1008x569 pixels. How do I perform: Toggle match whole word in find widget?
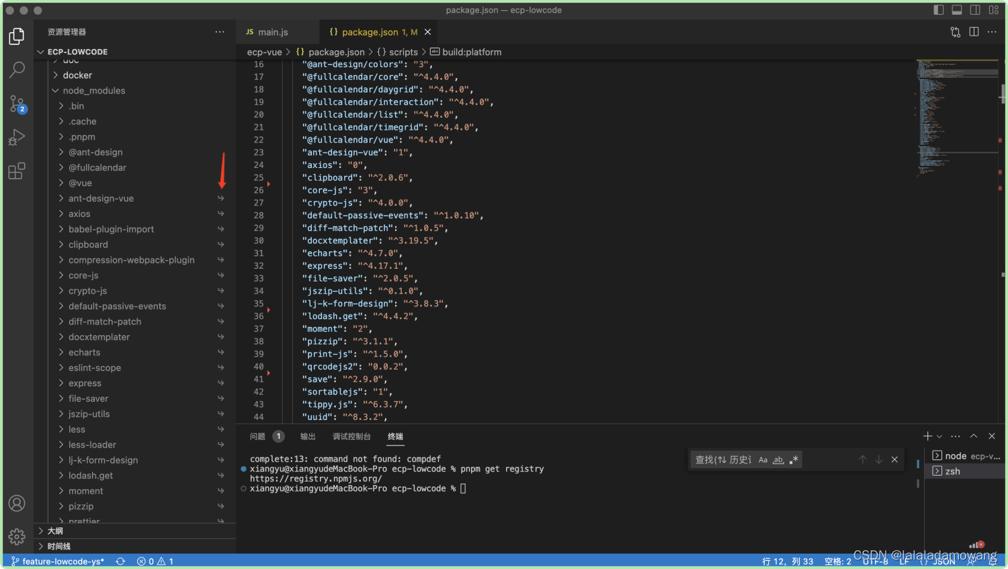tap(778, 459)
